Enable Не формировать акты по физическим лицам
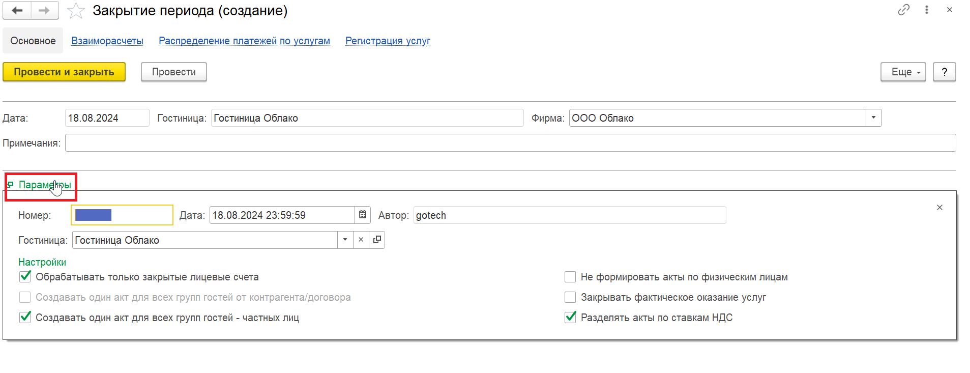Screen dimensions: 970x373 click(570, 277)
